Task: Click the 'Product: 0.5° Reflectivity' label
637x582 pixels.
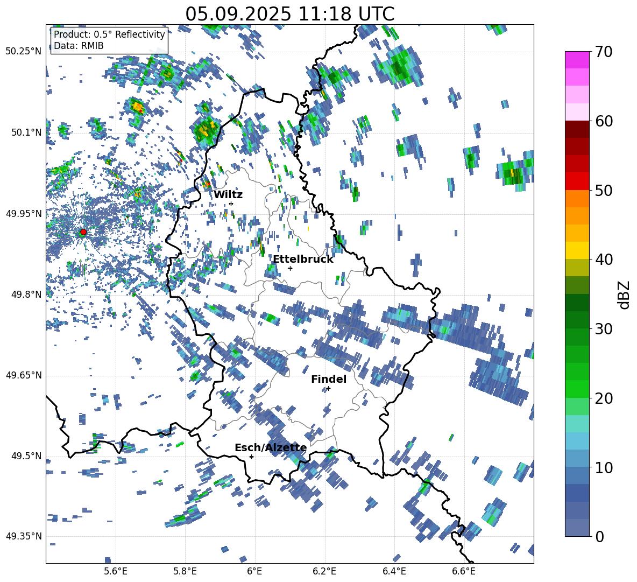Action: [109, 34]
